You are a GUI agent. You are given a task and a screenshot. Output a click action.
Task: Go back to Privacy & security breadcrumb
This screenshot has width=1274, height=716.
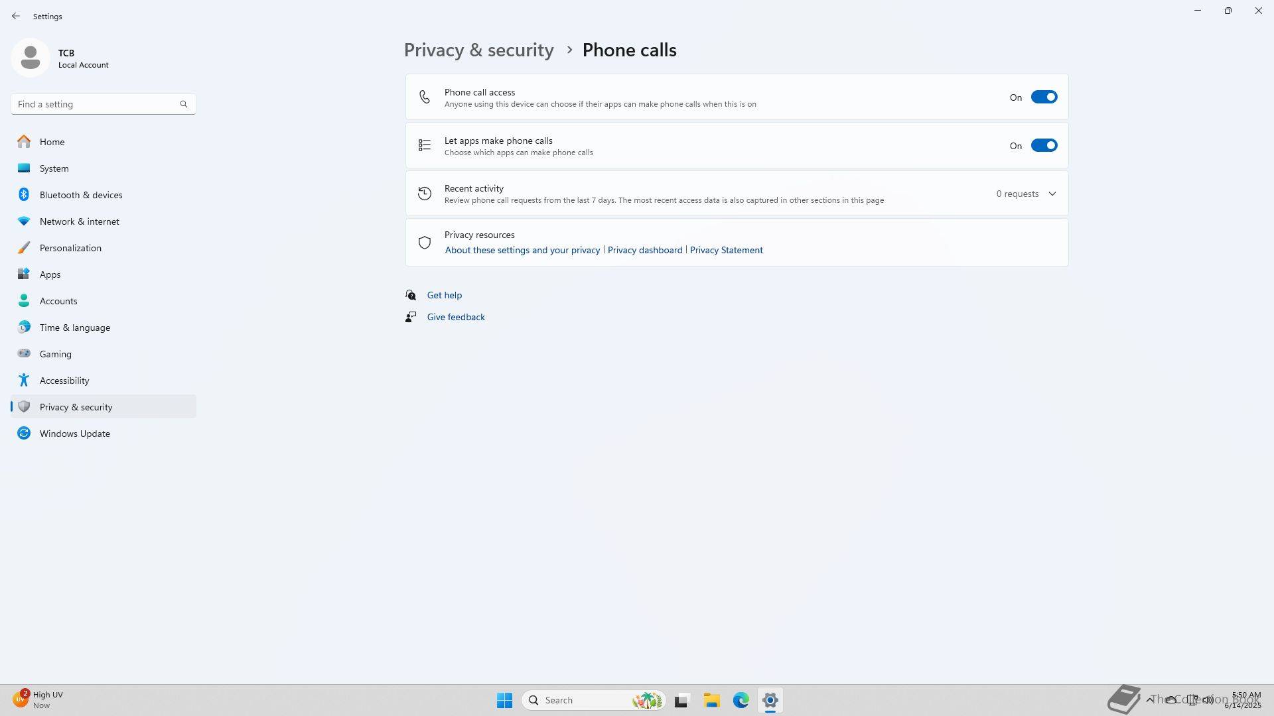coord(478,50)
